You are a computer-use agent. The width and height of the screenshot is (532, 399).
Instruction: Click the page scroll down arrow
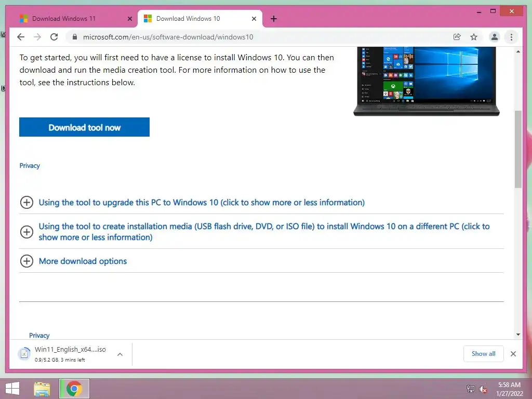pyautogui.click(x=518, y=335)
